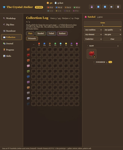Click the red Fi column header dot
This screenshot has width=123, height=150.
click(x=39, y=44)
